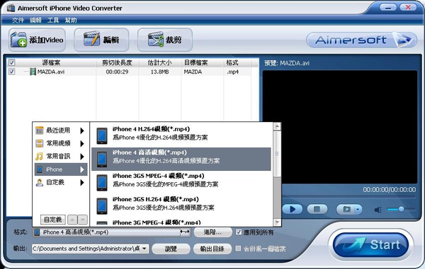Screen dimensions: 425x269
Task: Click the 最近使用 category icon
Action: [39, 131]
